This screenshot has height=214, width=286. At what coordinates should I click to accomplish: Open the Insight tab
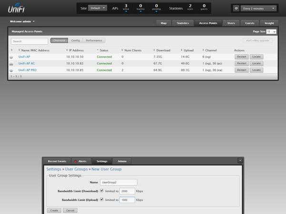tap(269, 23)
